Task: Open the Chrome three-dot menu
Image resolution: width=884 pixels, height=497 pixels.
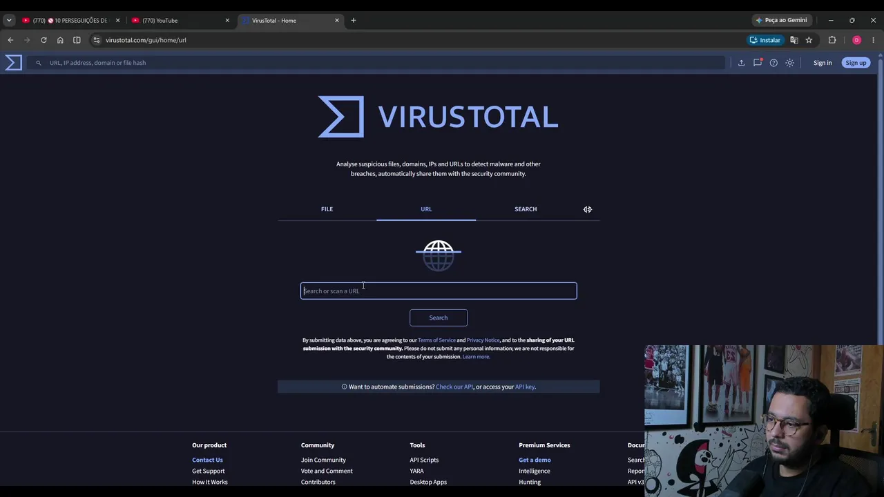Action: (x=874, y=40)
